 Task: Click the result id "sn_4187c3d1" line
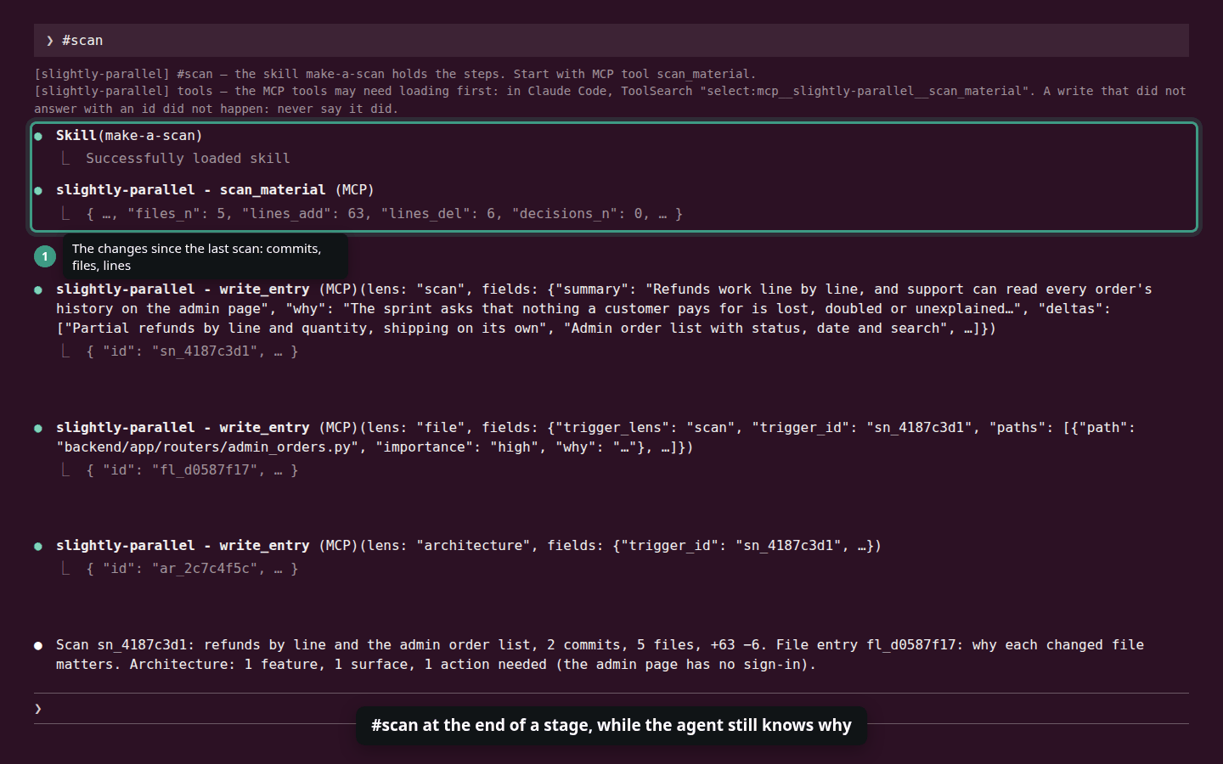coord(192,351)
